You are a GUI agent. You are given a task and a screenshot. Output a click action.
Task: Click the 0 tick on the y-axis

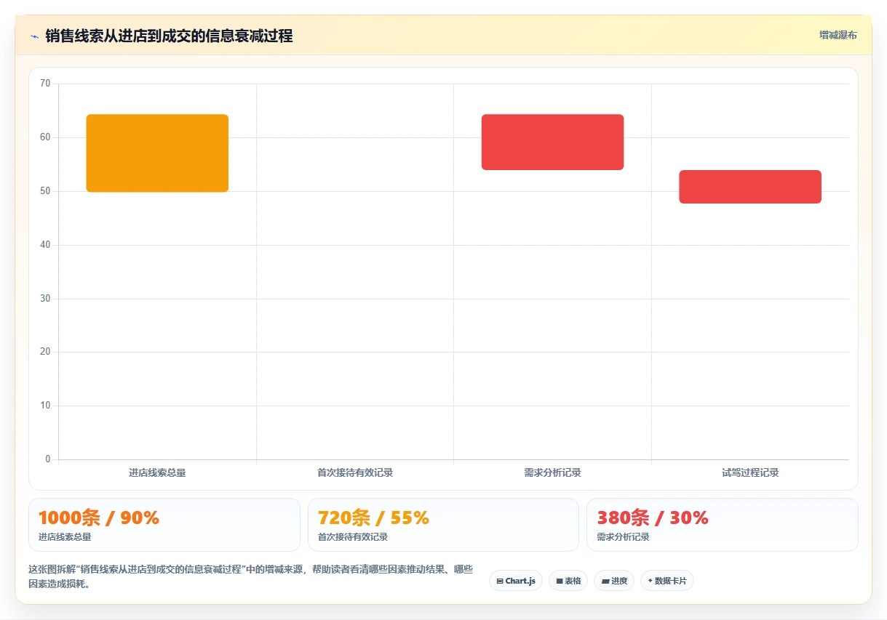pyautogui.click(x=48, y=459)
